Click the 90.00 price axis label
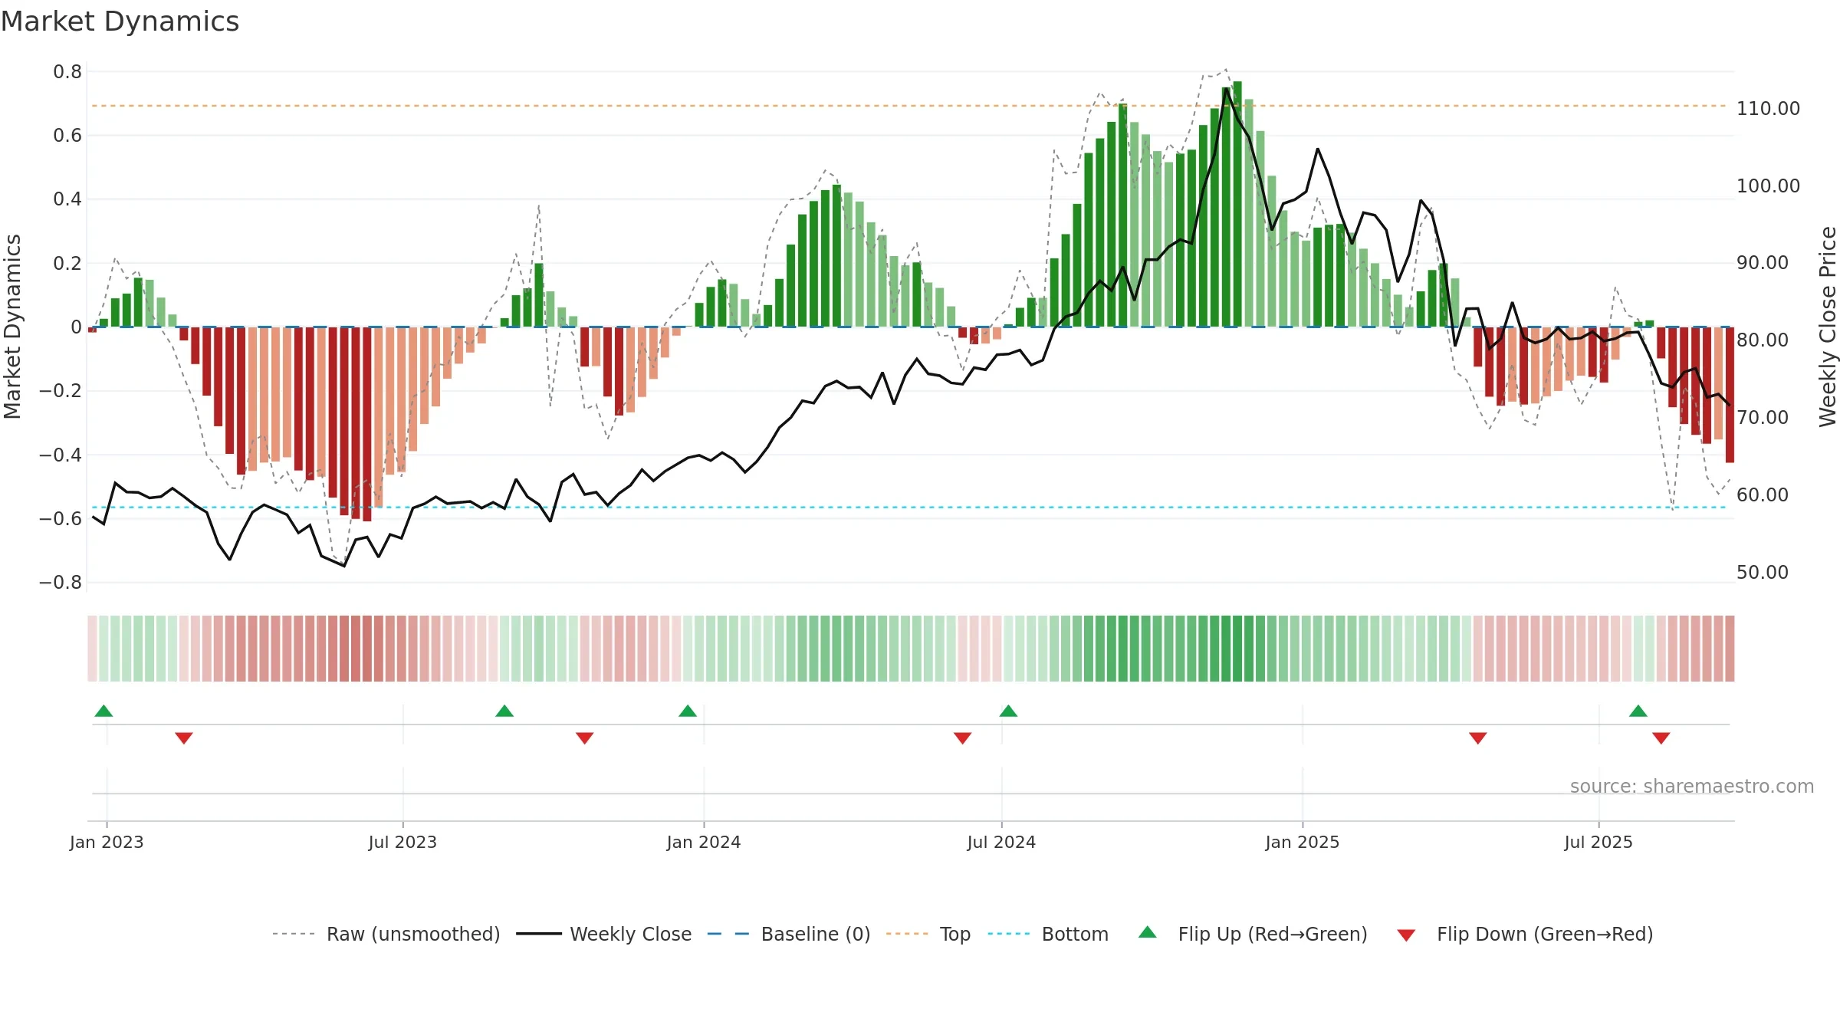The image size is (1840, 1035). coord(1763,263)
